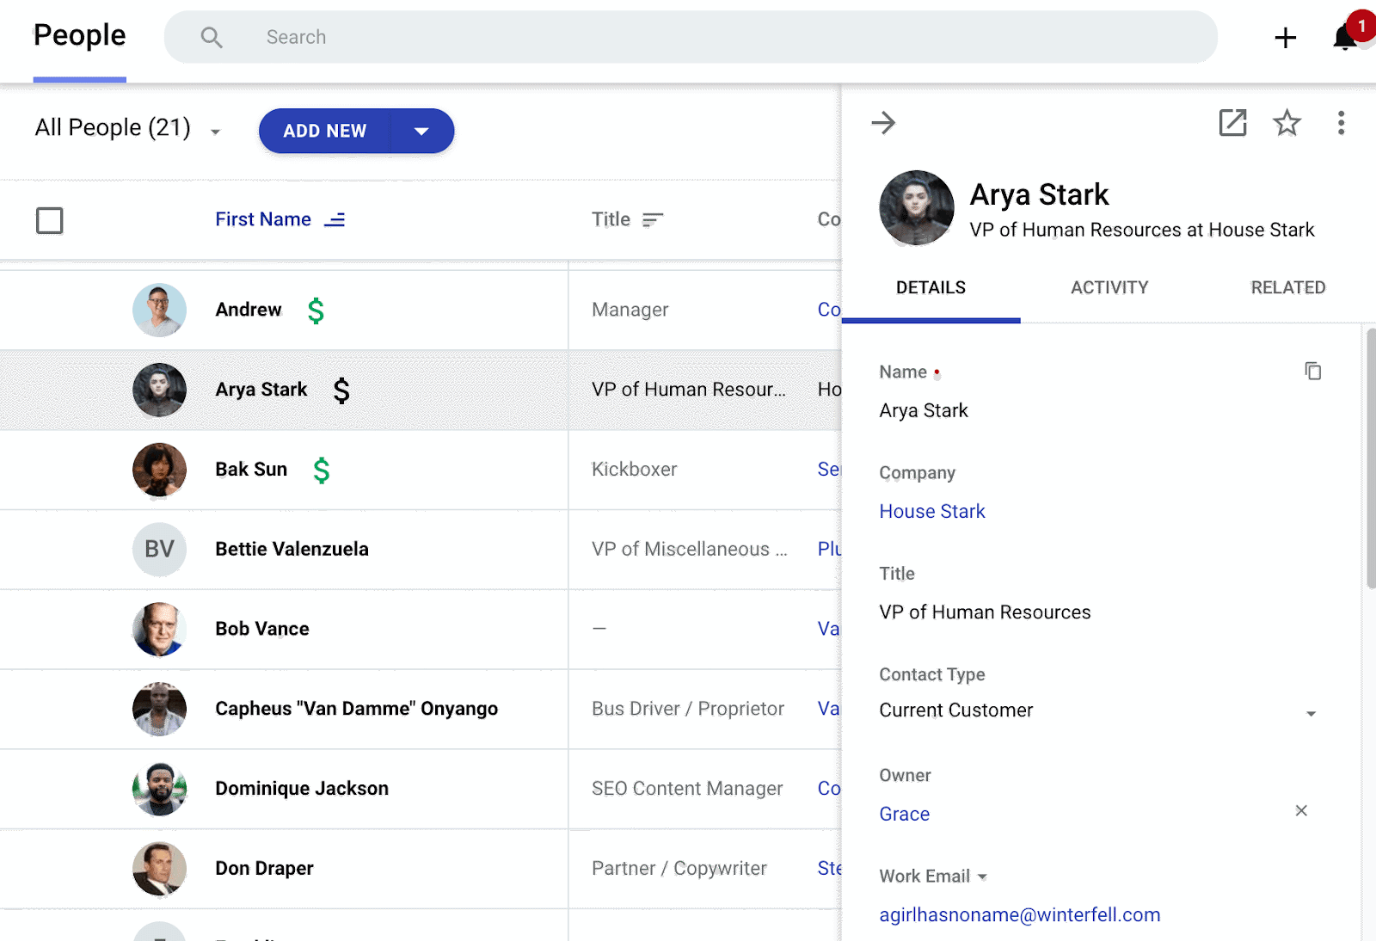Open the House Stark company link
Viewport: 1376px width, 941px height.
932,511
